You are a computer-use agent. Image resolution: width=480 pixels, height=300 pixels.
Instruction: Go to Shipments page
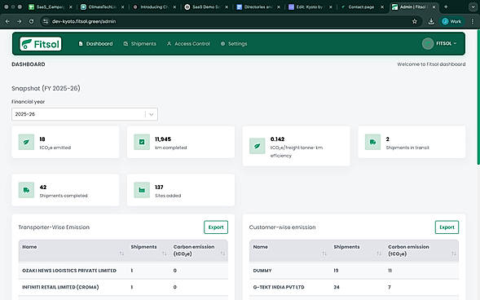click(x=140, y=44)
